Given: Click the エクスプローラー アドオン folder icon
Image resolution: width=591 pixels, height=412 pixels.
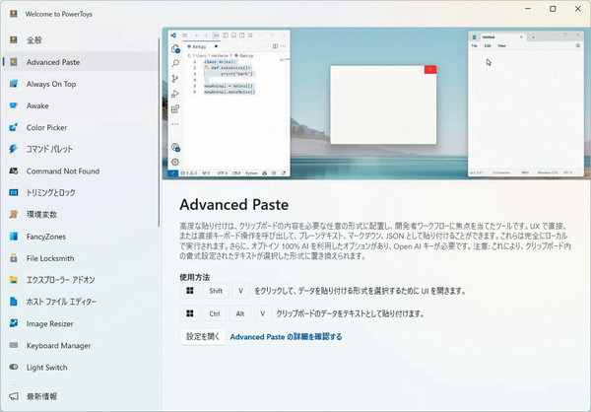Looking at the screenshot, I should pos(14,280).
